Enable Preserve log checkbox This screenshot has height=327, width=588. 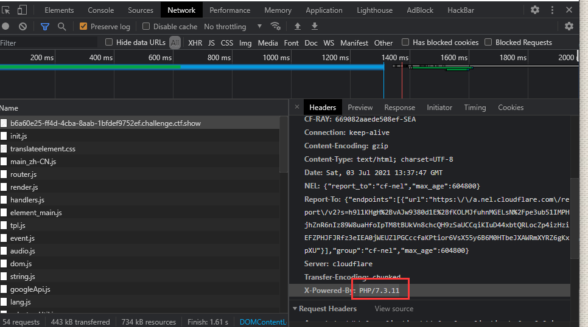pyautogui.click(x=83, y=26)
